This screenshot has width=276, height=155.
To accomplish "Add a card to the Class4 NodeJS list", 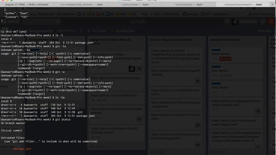I will click(98, 146).
